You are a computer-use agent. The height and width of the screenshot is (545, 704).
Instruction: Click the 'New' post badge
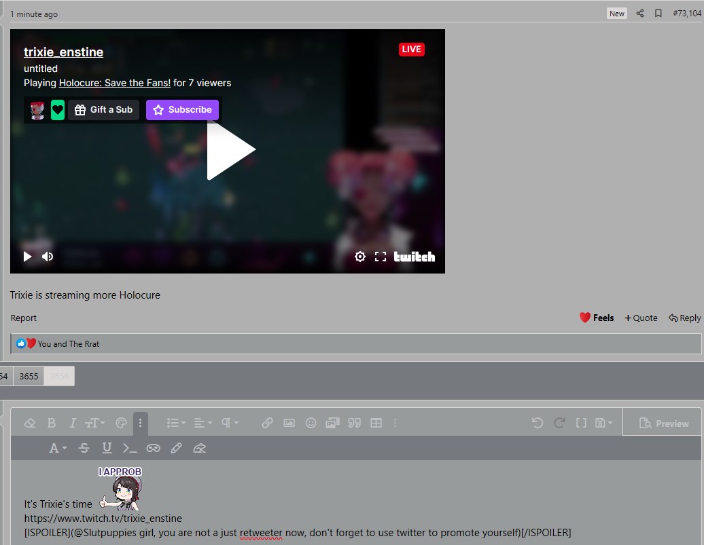[616, 14]
